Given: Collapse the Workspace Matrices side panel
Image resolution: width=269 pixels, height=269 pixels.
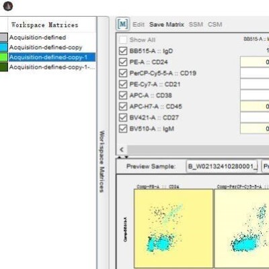Looking at the screenshot, I should point(102,161).
